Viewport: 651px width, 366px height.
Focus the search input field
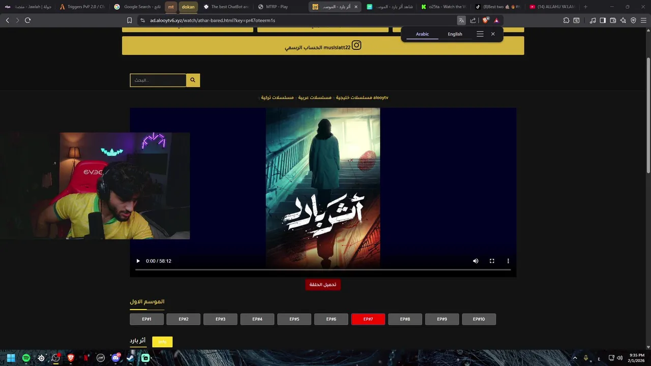(158, 80)
